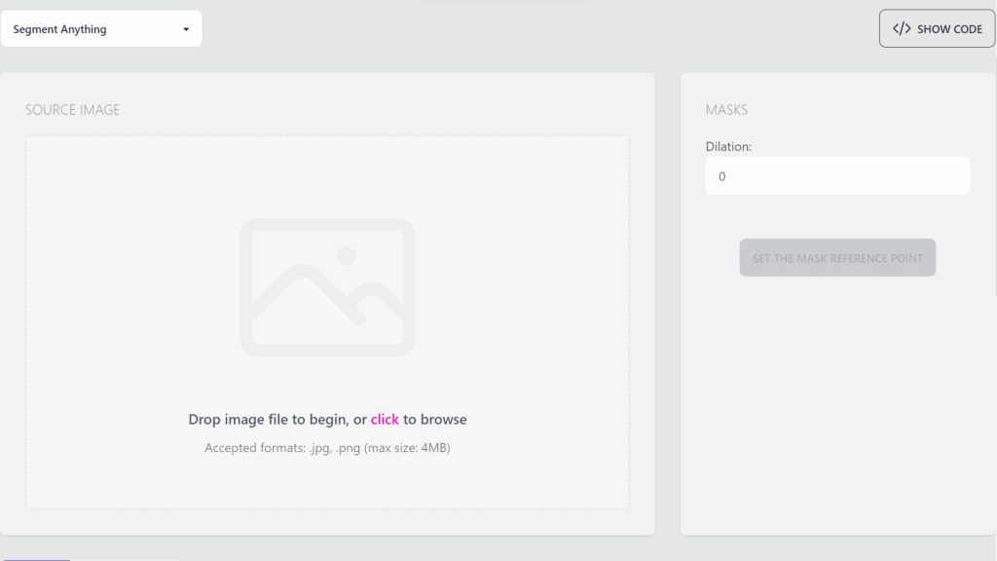Screen dimensions: 997x561
Task: Click the MASKS panel header
Action: (726, 109)
